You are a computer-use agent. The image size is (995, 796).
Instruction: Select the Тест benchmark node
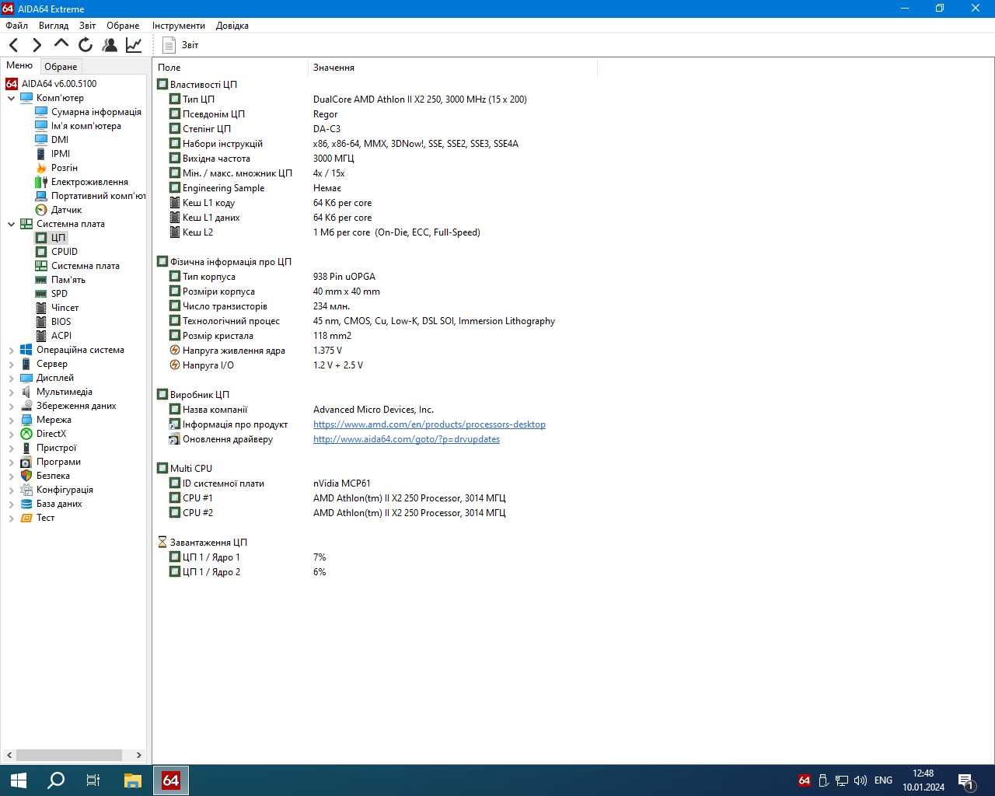pos(46,518)
